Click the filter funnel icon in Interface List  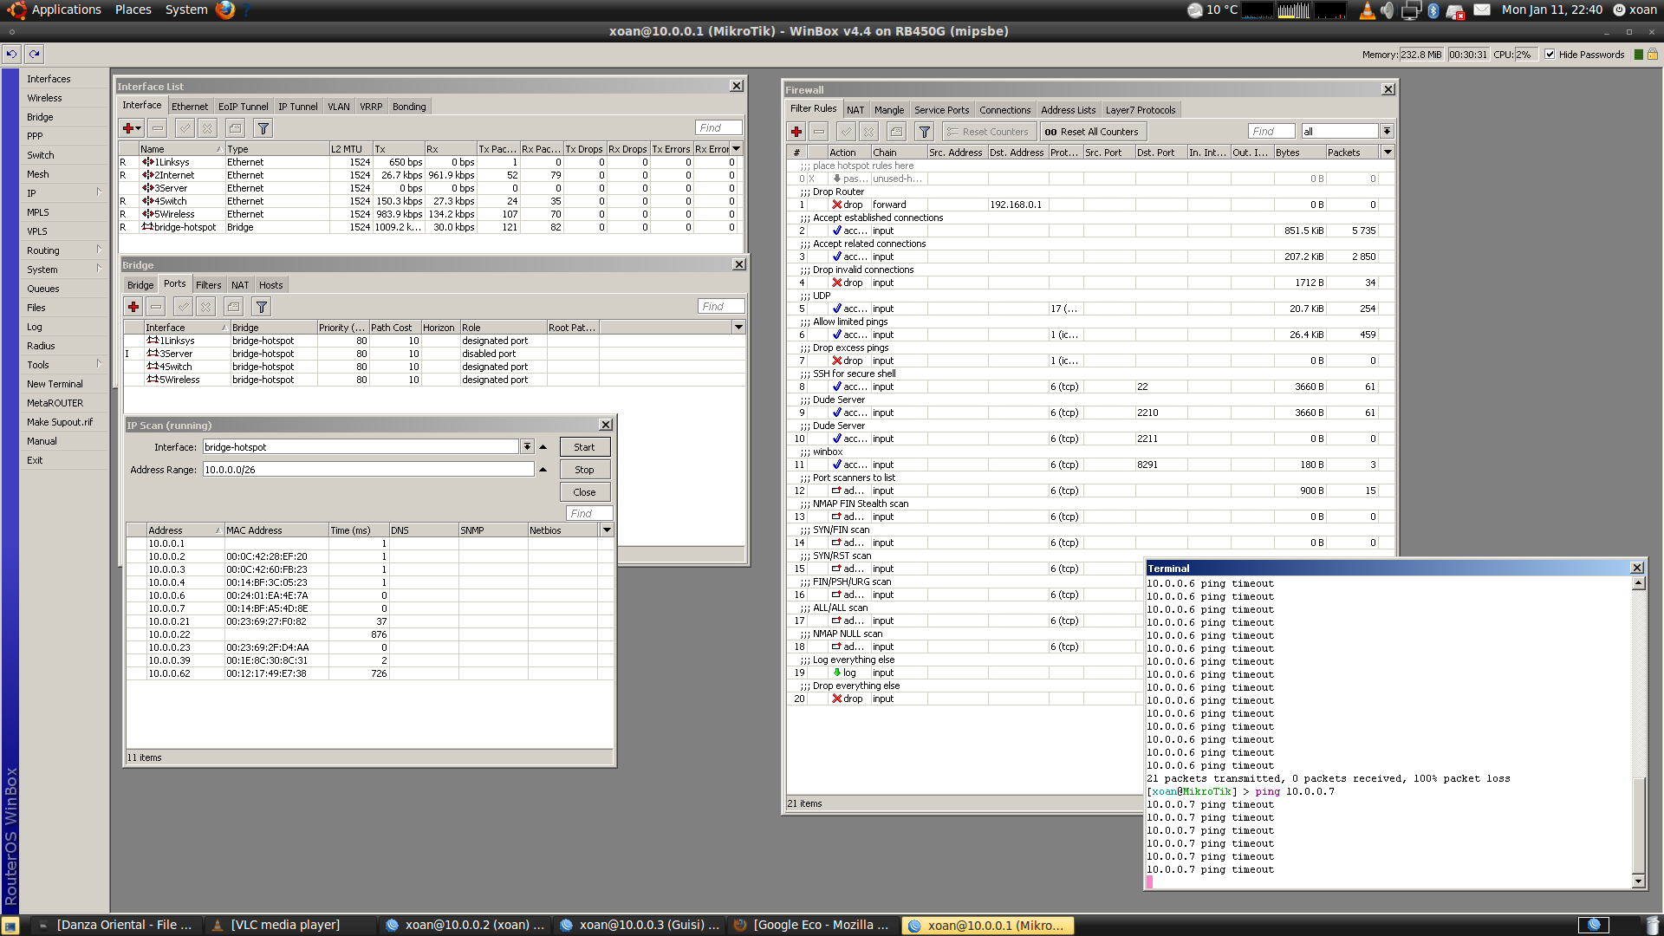click(263, 128)
